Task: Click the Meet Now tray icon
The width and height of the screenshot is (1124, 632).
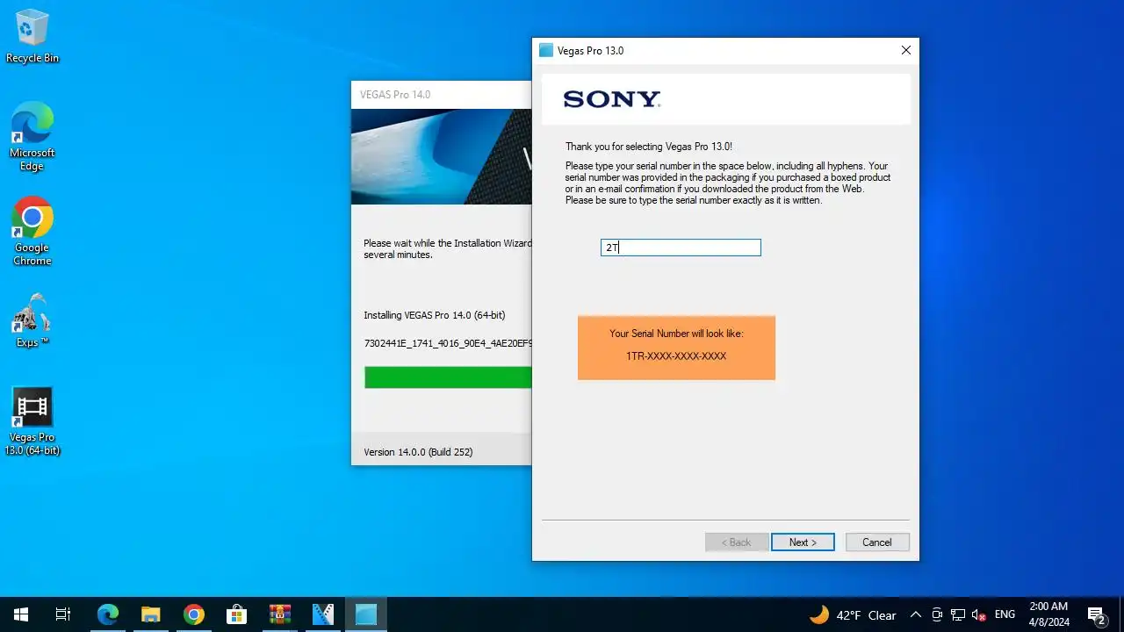Action: 937,615
